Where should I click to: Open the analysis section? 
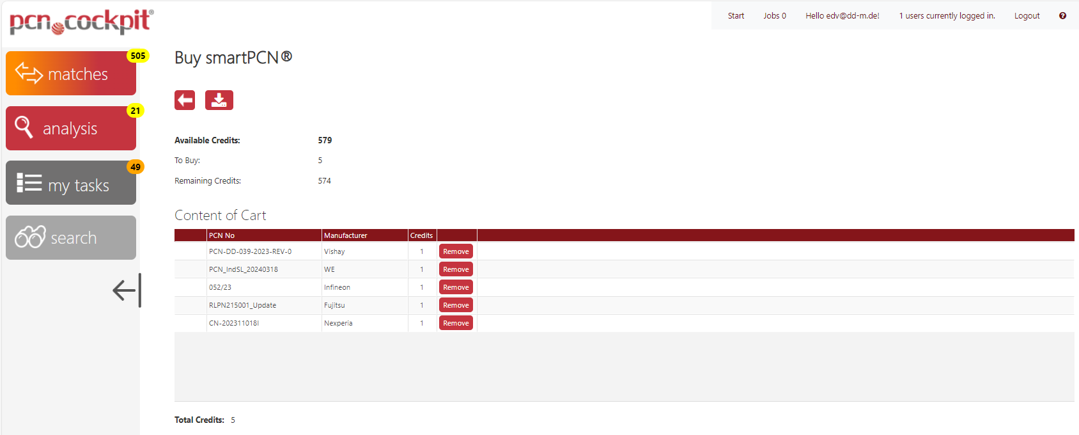pos(71,129)
